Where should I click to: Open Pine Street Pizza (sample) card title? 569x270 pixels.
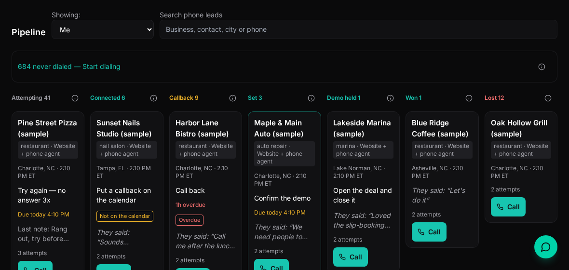(48, 128)
